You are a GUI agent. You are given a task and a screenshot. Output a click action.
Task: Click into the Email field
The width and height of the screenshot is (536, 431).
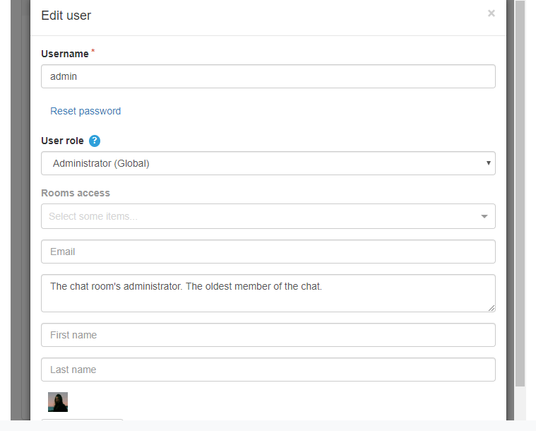(x=268, y=252)
